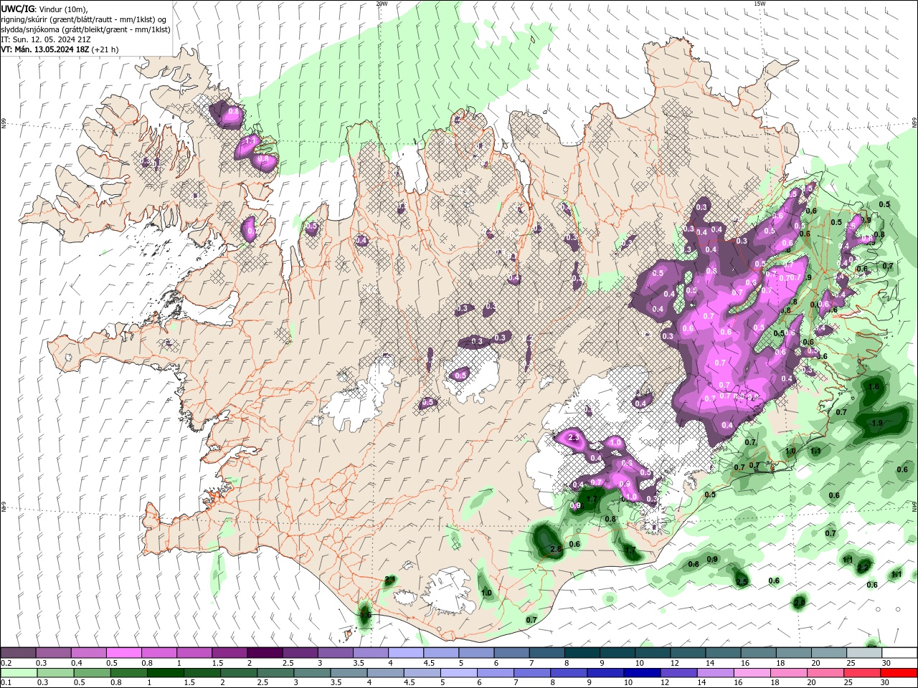918x688 pixels.
Task: Click the 7 medium blue rain legend swatch
Action: click(x=532, y=673)
